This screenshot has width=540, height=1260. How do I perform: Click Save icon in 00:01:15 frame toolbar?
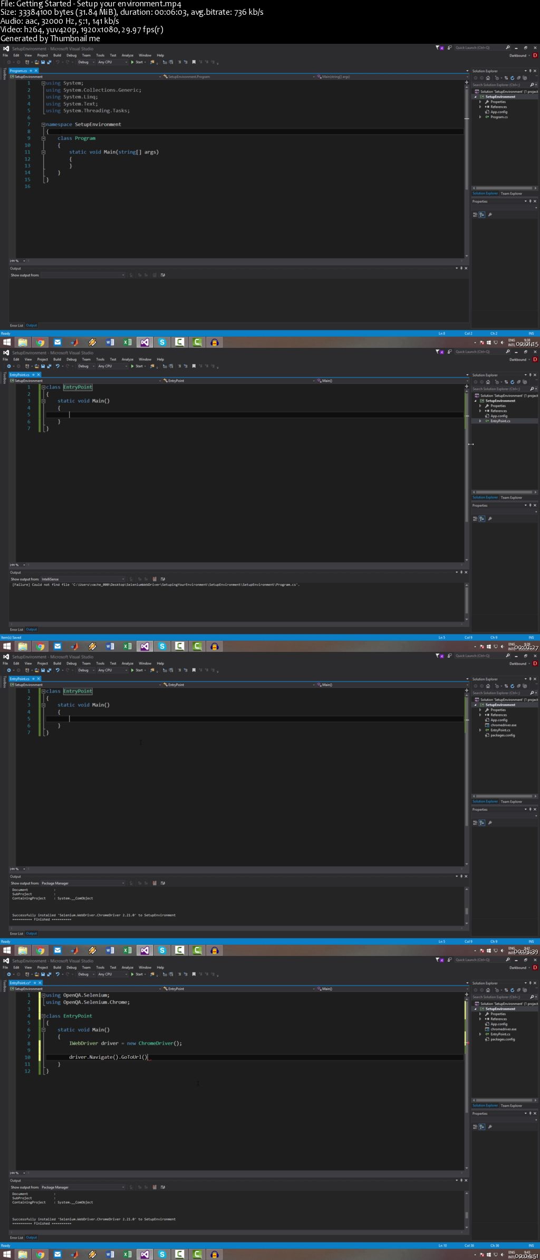pyautogui.click(x=43, y=62)
